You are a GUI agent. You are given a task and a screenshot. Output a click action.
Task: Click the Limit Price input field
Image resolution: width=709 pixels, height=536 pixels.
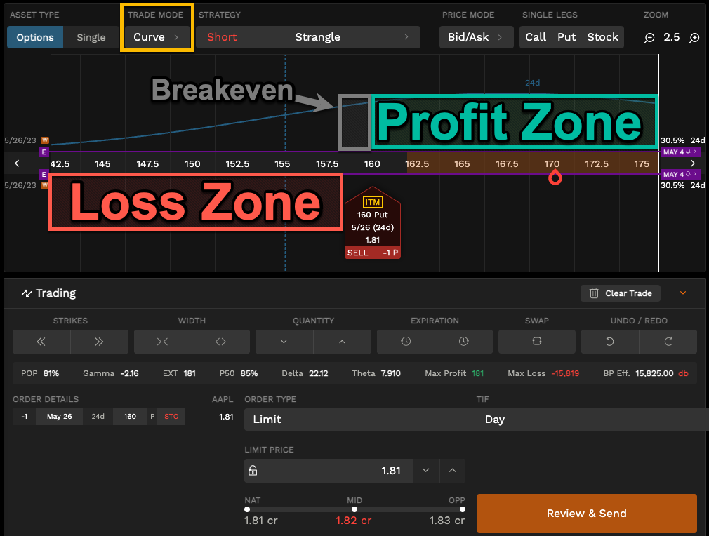click(337, 471)
